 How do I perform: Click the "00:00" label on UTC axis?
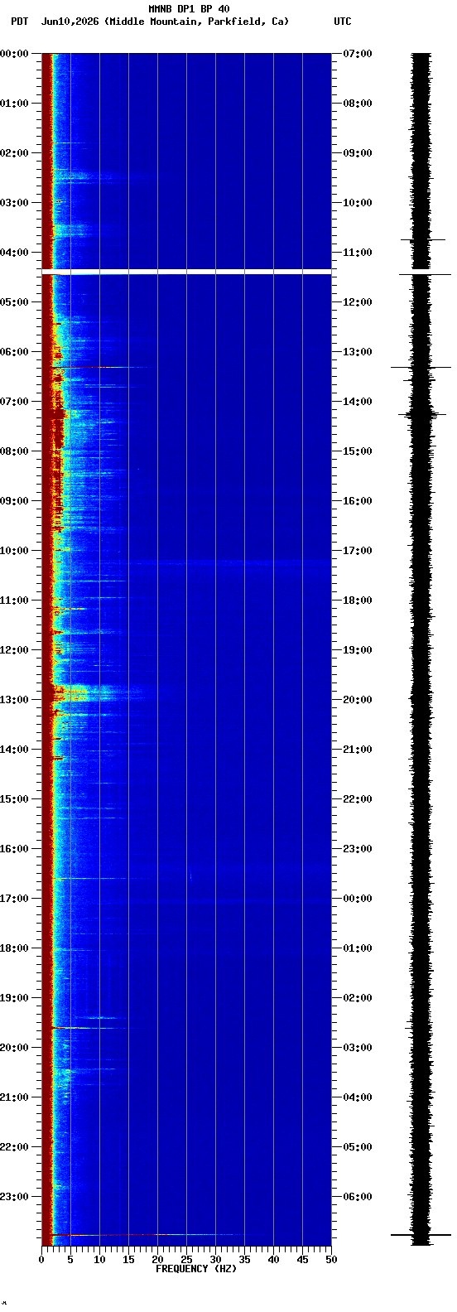(358, 899)
